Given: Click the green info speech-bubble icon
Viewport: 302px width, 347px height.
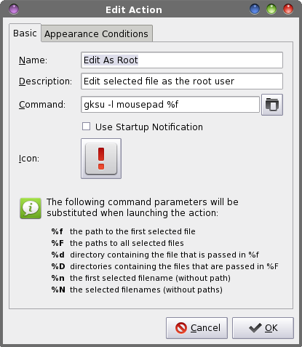Looking at the screenshot, I should (31, 208).
